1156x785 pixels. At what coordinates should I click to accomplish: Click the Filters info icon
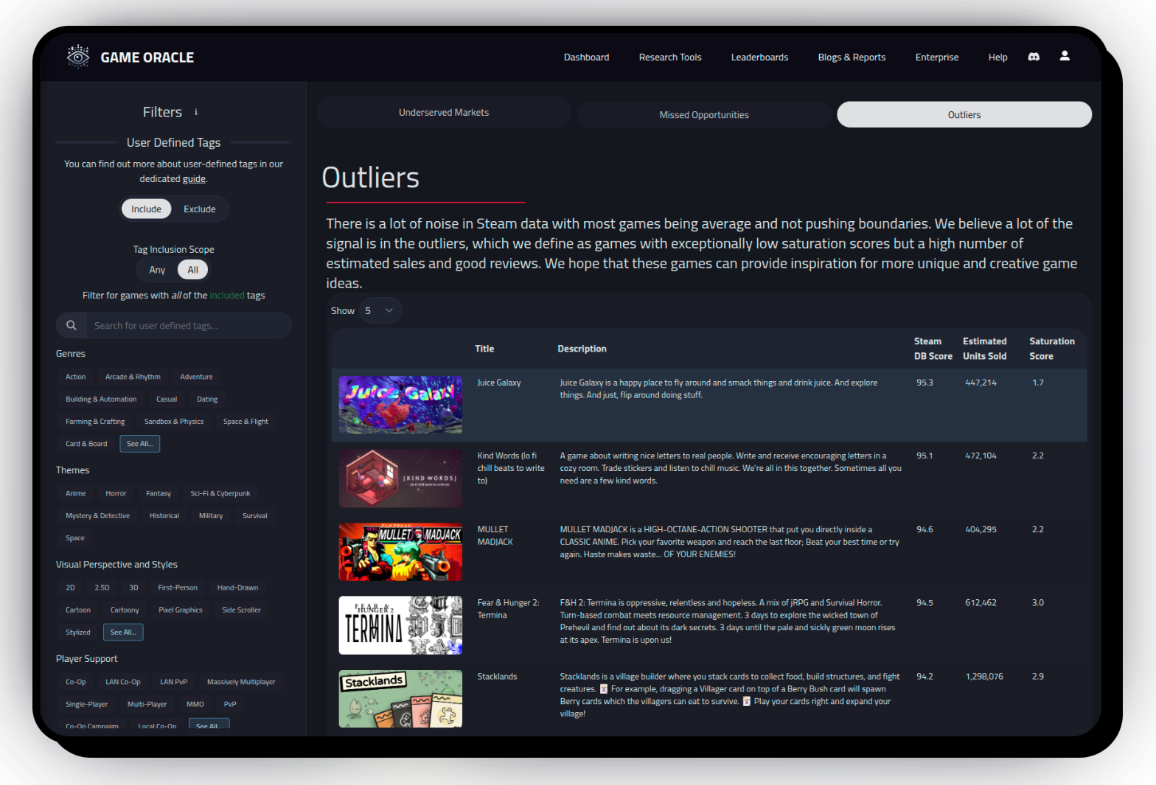point(196,112)
